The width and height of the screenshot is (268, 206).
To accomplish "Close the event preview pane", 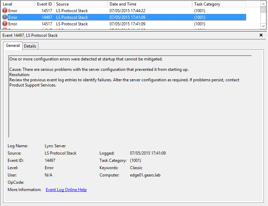I will pos(261,35).
